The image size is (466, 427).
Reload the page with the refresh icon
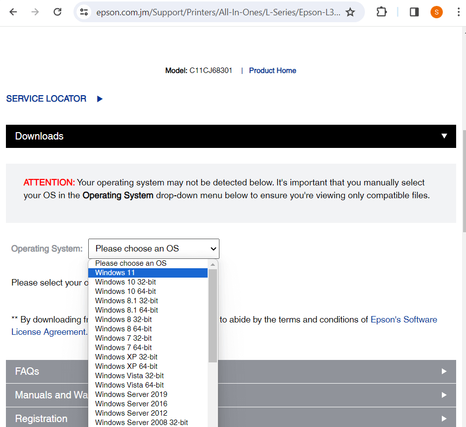coord(58,12)
